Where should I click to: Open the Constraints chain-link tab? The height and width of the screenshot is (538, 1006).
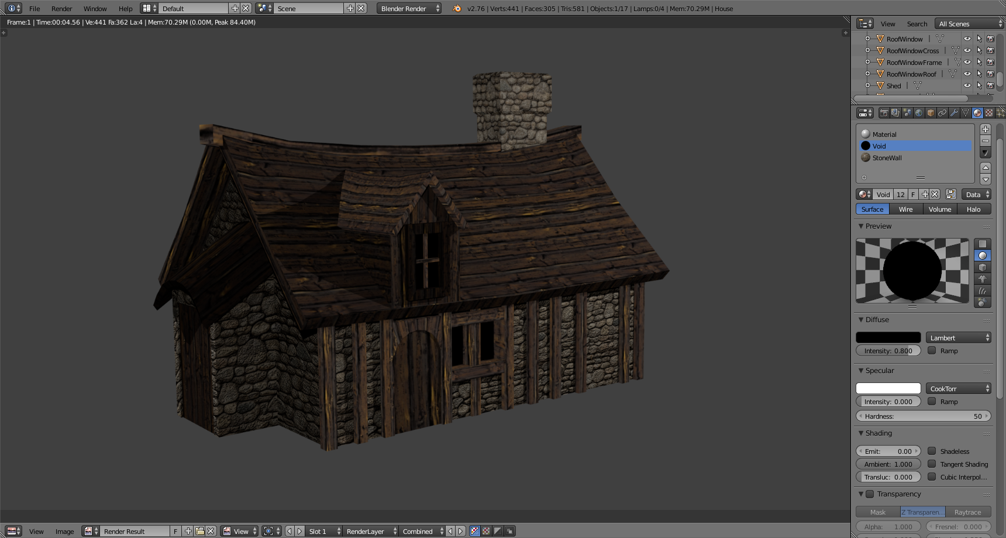942,113
